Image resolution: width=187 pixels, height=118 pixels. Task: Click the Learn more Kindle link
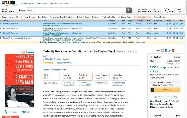(x=140, y=42)
